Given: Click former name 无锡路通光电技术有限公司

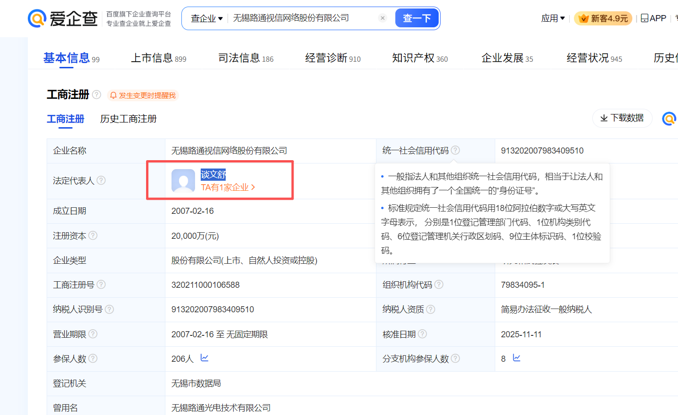Looking at the screenshot, I should point(221,408).
